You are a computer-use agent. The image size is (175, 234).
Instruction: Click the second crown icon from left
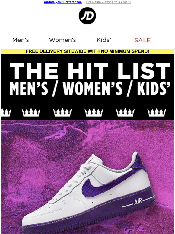tap(31, 112)
